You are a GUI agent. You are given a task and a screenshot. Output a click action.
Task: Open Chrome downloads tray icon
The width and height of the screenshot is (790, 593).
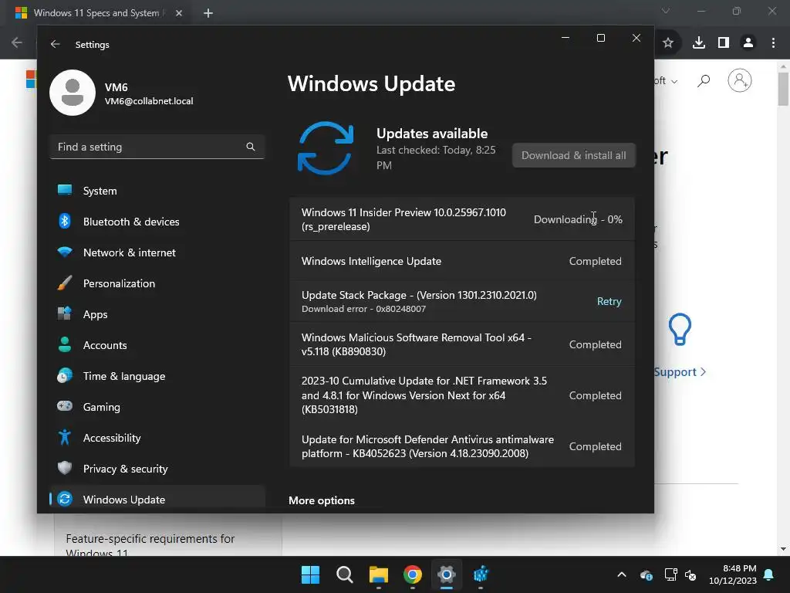click(699, 43)
